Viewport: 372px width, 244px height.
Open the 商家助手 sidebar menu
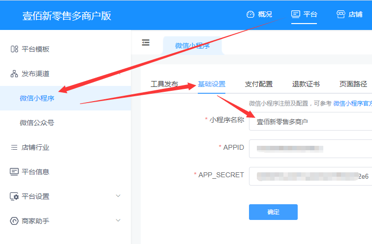65,221
